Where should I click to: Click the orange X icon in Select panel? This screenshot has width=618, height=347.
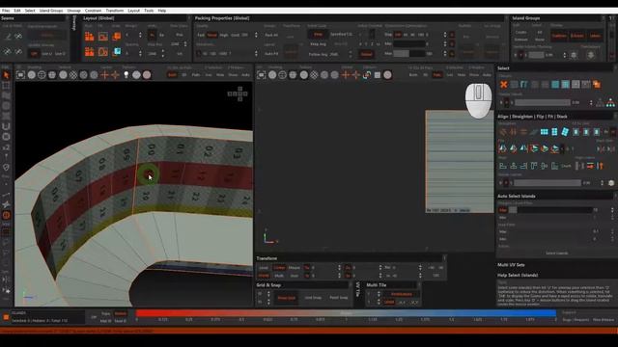tap(503, 84)
